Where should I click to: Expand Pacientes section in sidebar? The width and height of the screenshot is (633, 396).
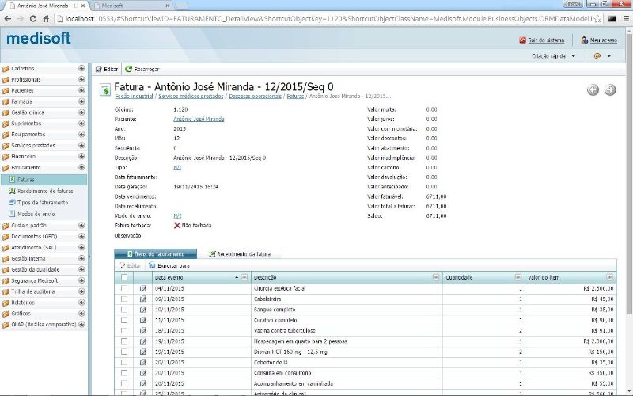[x=81, y=90]
